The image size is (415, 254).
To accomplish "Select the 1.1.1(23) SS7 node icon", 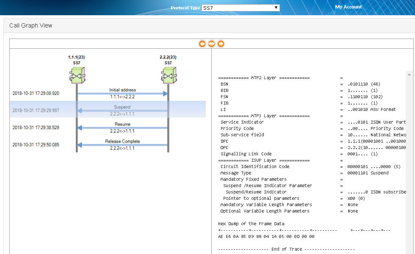I will (77, 75).
